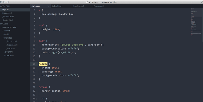Click the 'rgba(43,48,59,1)' value
Screen dimensions: 203x102
tap(63, 52)
